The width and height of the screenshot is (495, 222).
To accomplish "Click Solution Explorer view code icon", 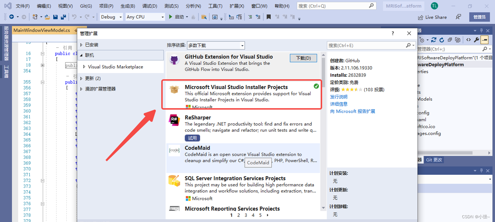I will pyautogui.click(x=468, y=40).
